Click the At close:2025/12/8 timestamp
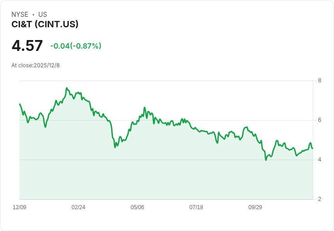Image resolution: width=334 pixels, height=231 pixels. point(35,65)
